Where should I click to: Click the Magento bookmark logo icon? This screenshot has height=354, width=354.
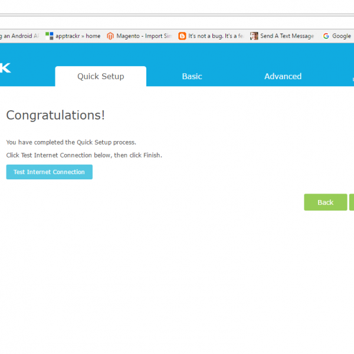click(110, 36)
